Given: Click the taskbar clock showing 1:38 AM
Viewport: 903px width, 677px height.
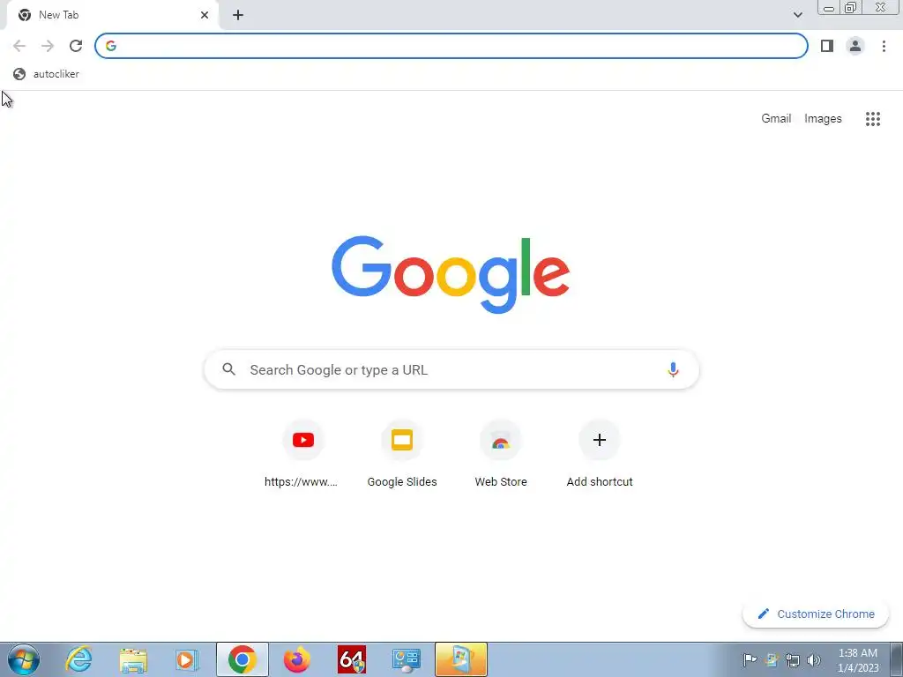Looking at the screenshot, I should pos(858,659).
